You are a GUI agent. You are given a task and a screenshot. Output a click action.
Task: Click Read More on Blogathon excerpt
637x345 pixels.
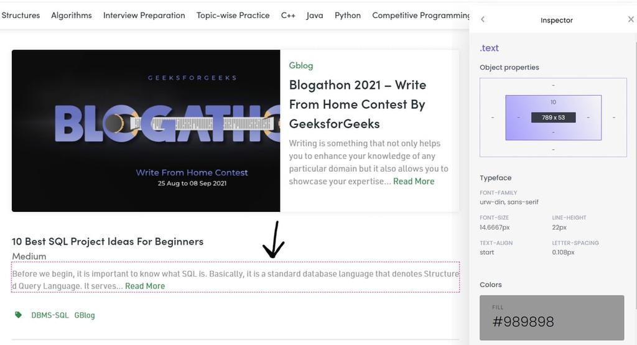(x=414, y=182)
